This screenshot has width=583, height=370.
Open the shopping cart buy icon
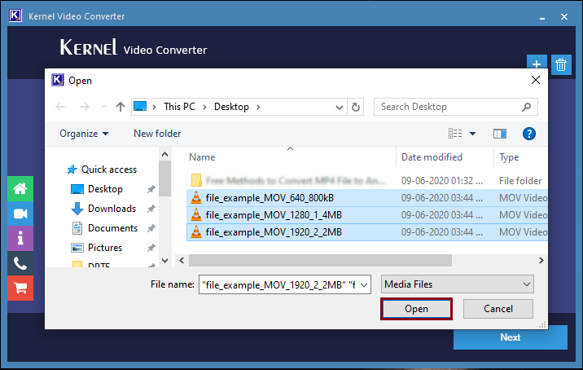click(20, 288)
